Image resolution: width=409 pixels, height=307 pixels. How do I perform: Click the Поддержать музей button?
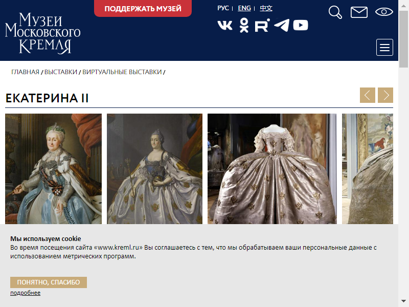tap(143, 8)
